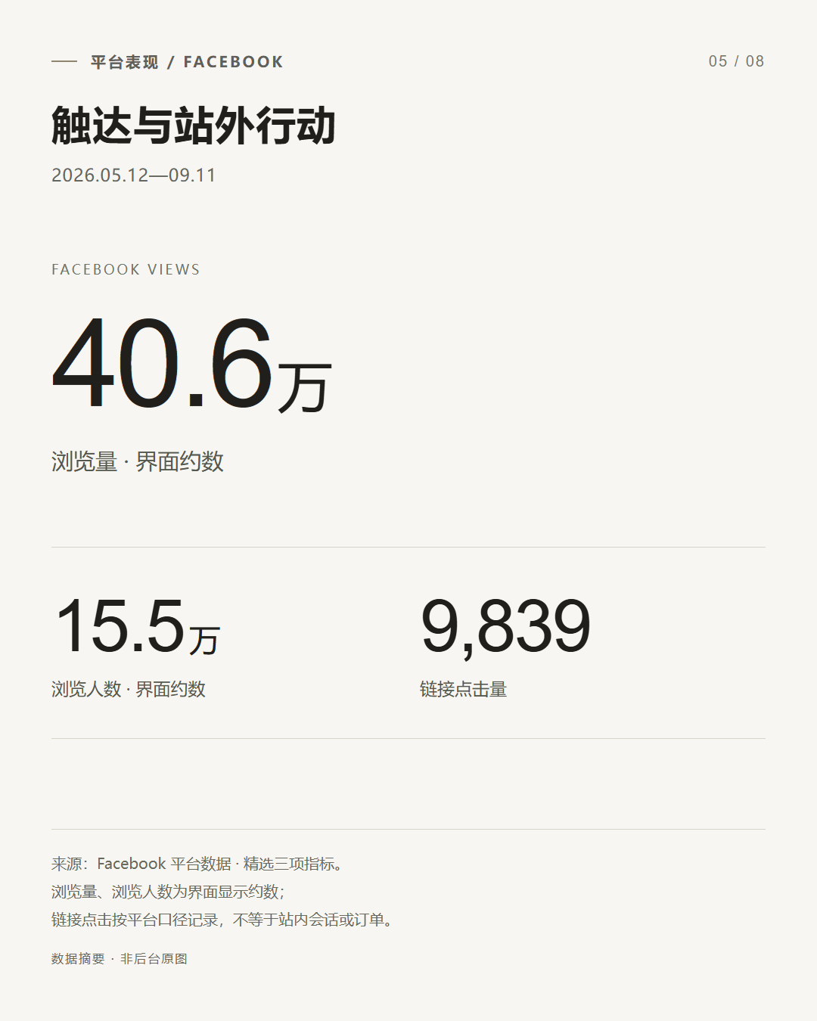Click the 15.5万 viewers figure
This screenshot has height=1021, width=817.
[138, 626]
